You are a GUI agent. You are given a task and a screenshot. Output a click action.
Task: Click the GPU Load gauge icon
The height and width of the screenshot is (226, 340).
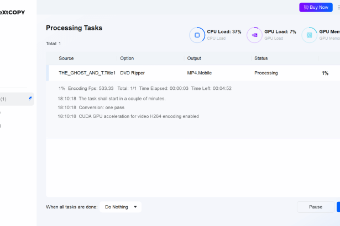click(x=254, y=35)
